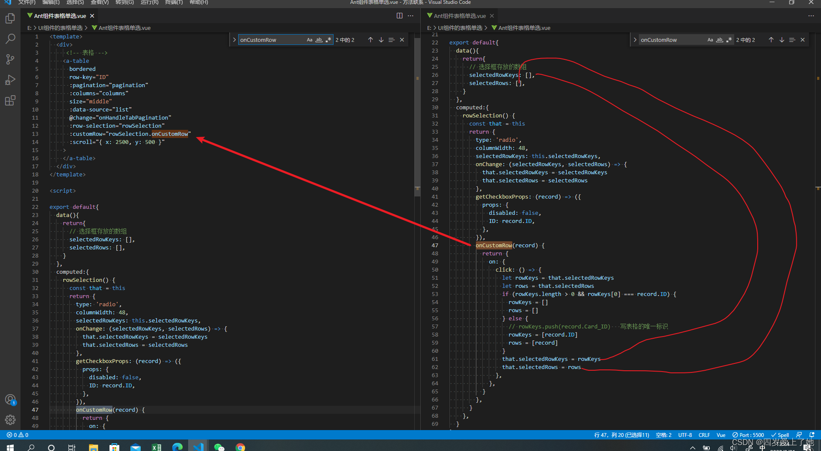The height and width of the screenshot is (451, 821).
Task: Click the feedback icon in status bar
Action: tap(799, 435)
